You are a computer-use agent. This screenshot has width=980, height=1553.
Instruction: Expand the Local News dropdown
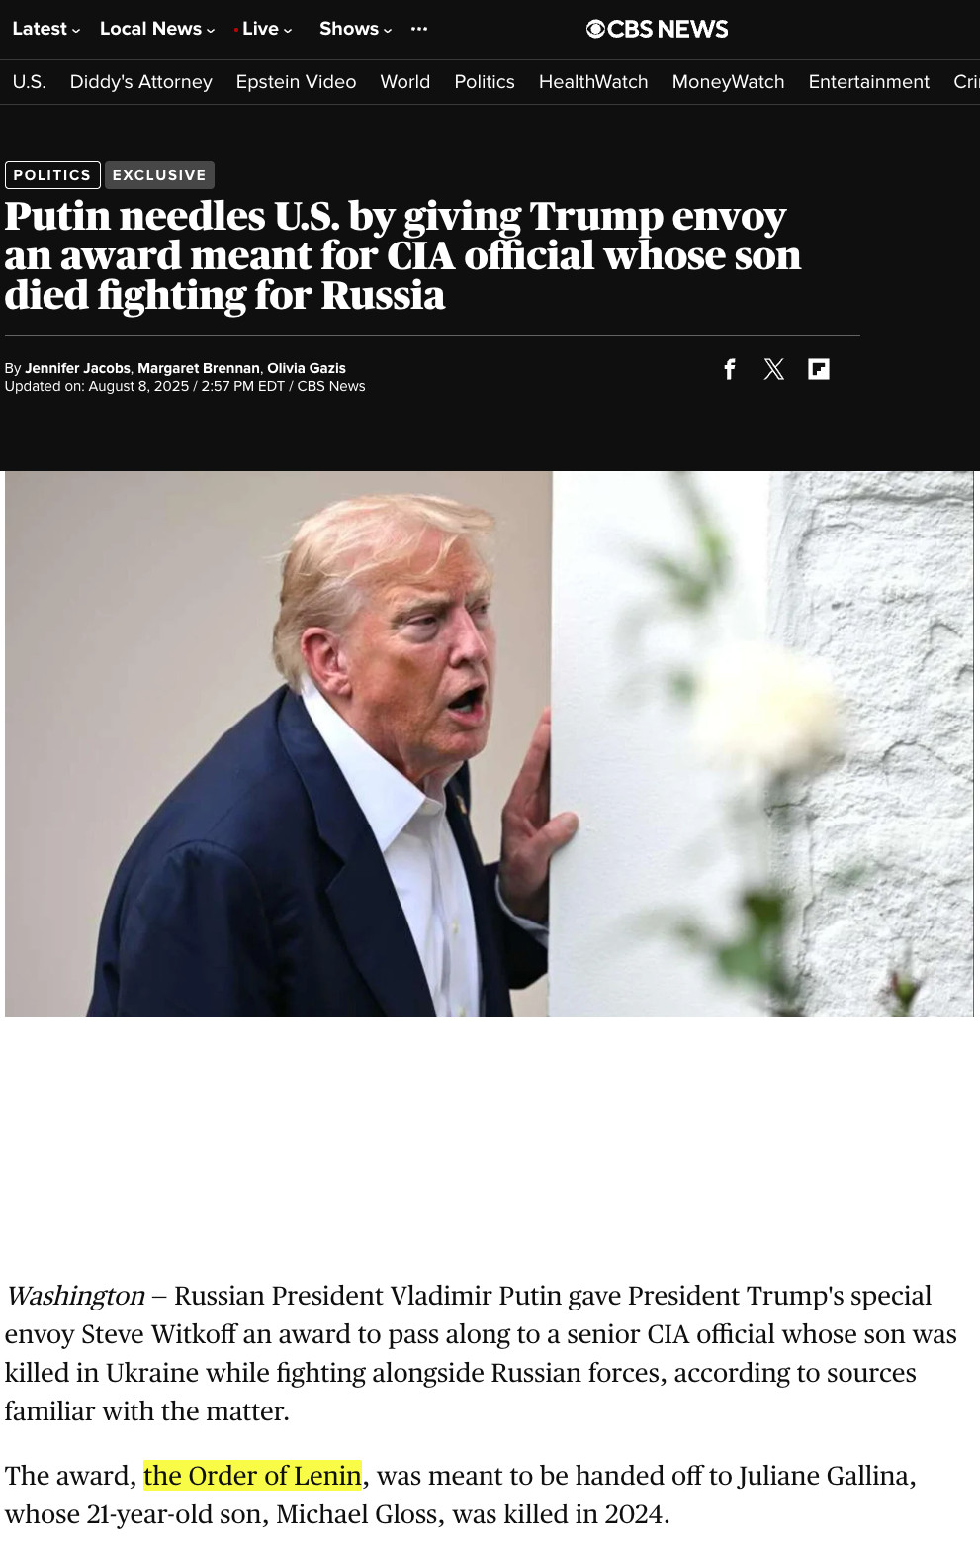point(157,29)
